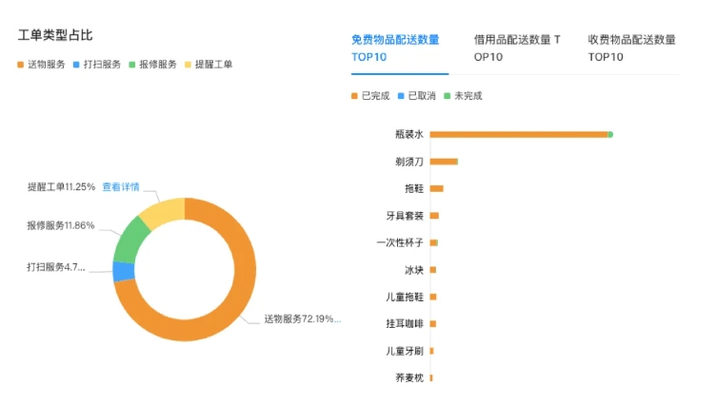Click the 拖鞋 bar in chart
This screenshot has width=716, height=405.
click(437, 188)
